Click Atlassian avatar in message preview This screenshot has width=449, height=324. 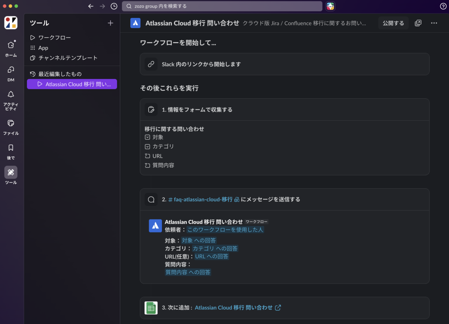(x=155, y=226)
